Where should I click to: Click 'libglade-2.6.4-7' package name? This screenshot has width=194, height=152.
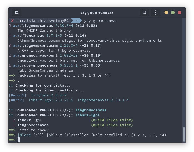[x=49, y=95]
